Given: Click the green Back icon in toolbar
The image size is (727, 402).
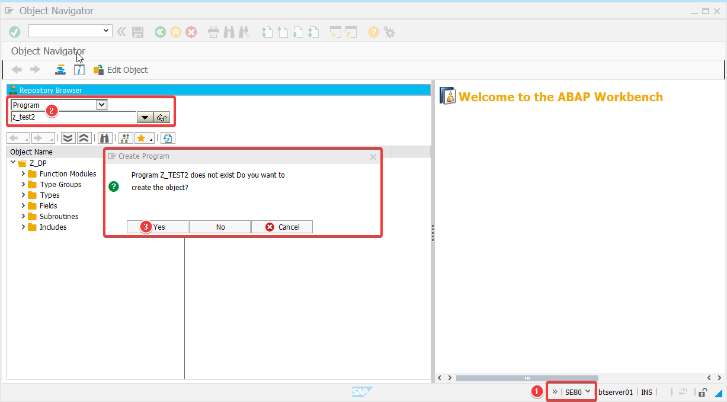Looking at the screenshot, I should pyautogui.click(x=160, y=32).
